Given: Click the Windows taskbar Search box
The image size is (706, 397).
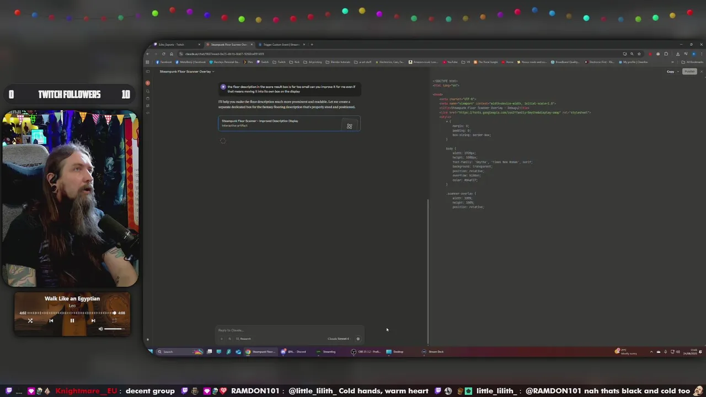Looking at the screenshot, I should point(180,351).
